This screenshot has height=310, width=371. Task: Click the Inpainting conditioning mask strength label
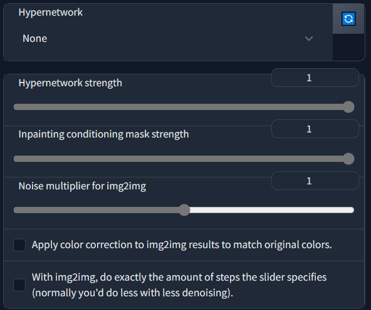(103, 134)
